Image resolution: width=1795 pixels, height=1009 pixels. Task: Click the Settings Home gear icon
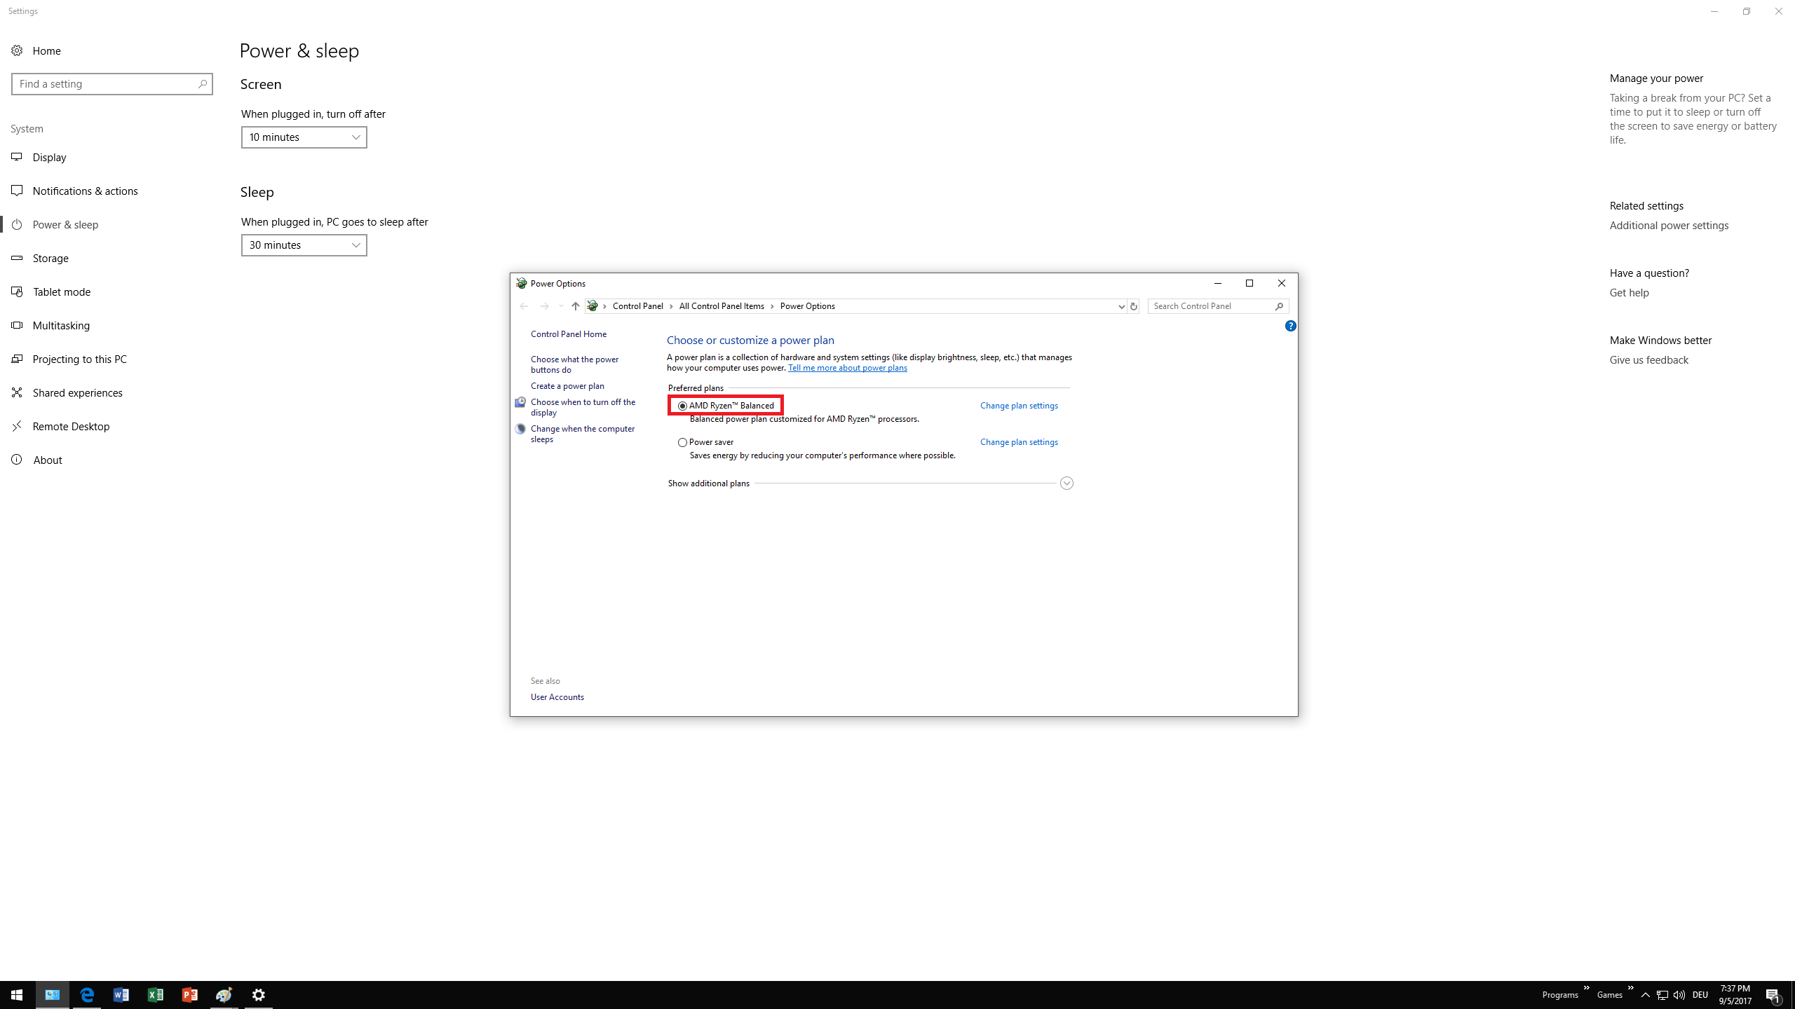click(x=17, y=50)
